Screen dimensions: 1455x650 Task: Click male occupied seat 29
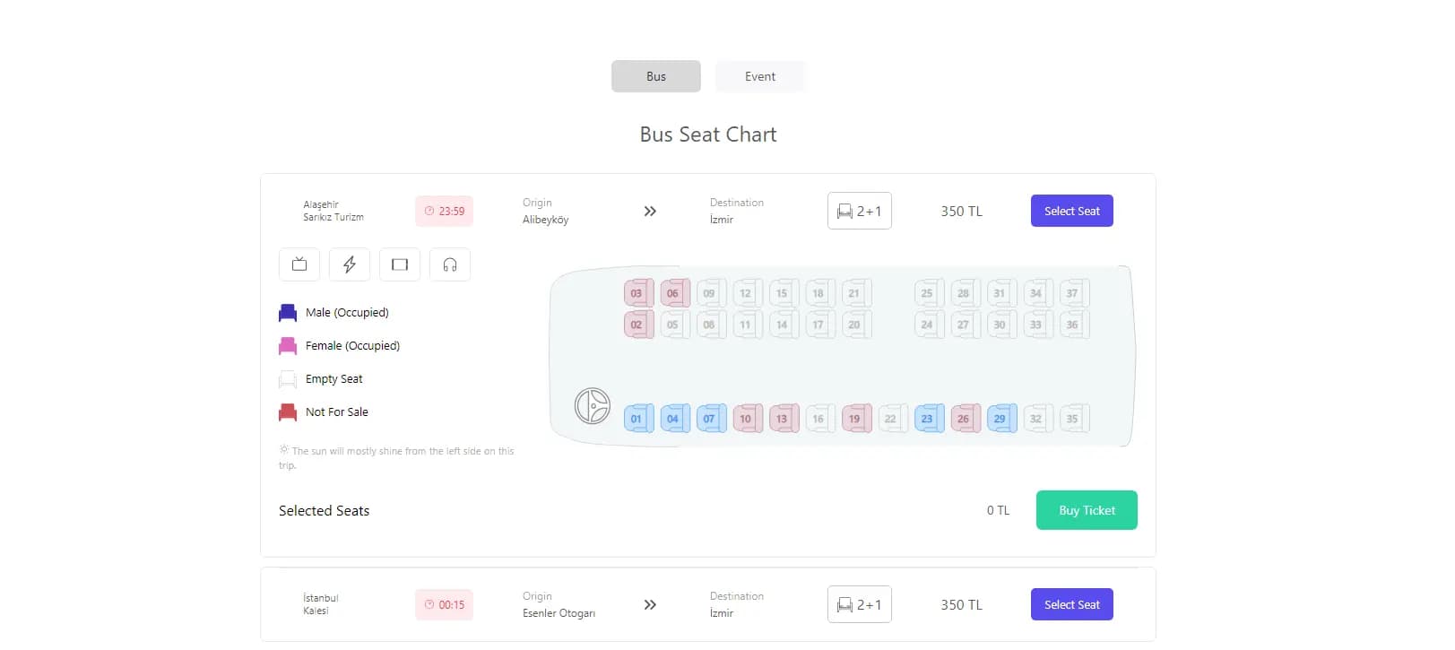coord(1001,419)
